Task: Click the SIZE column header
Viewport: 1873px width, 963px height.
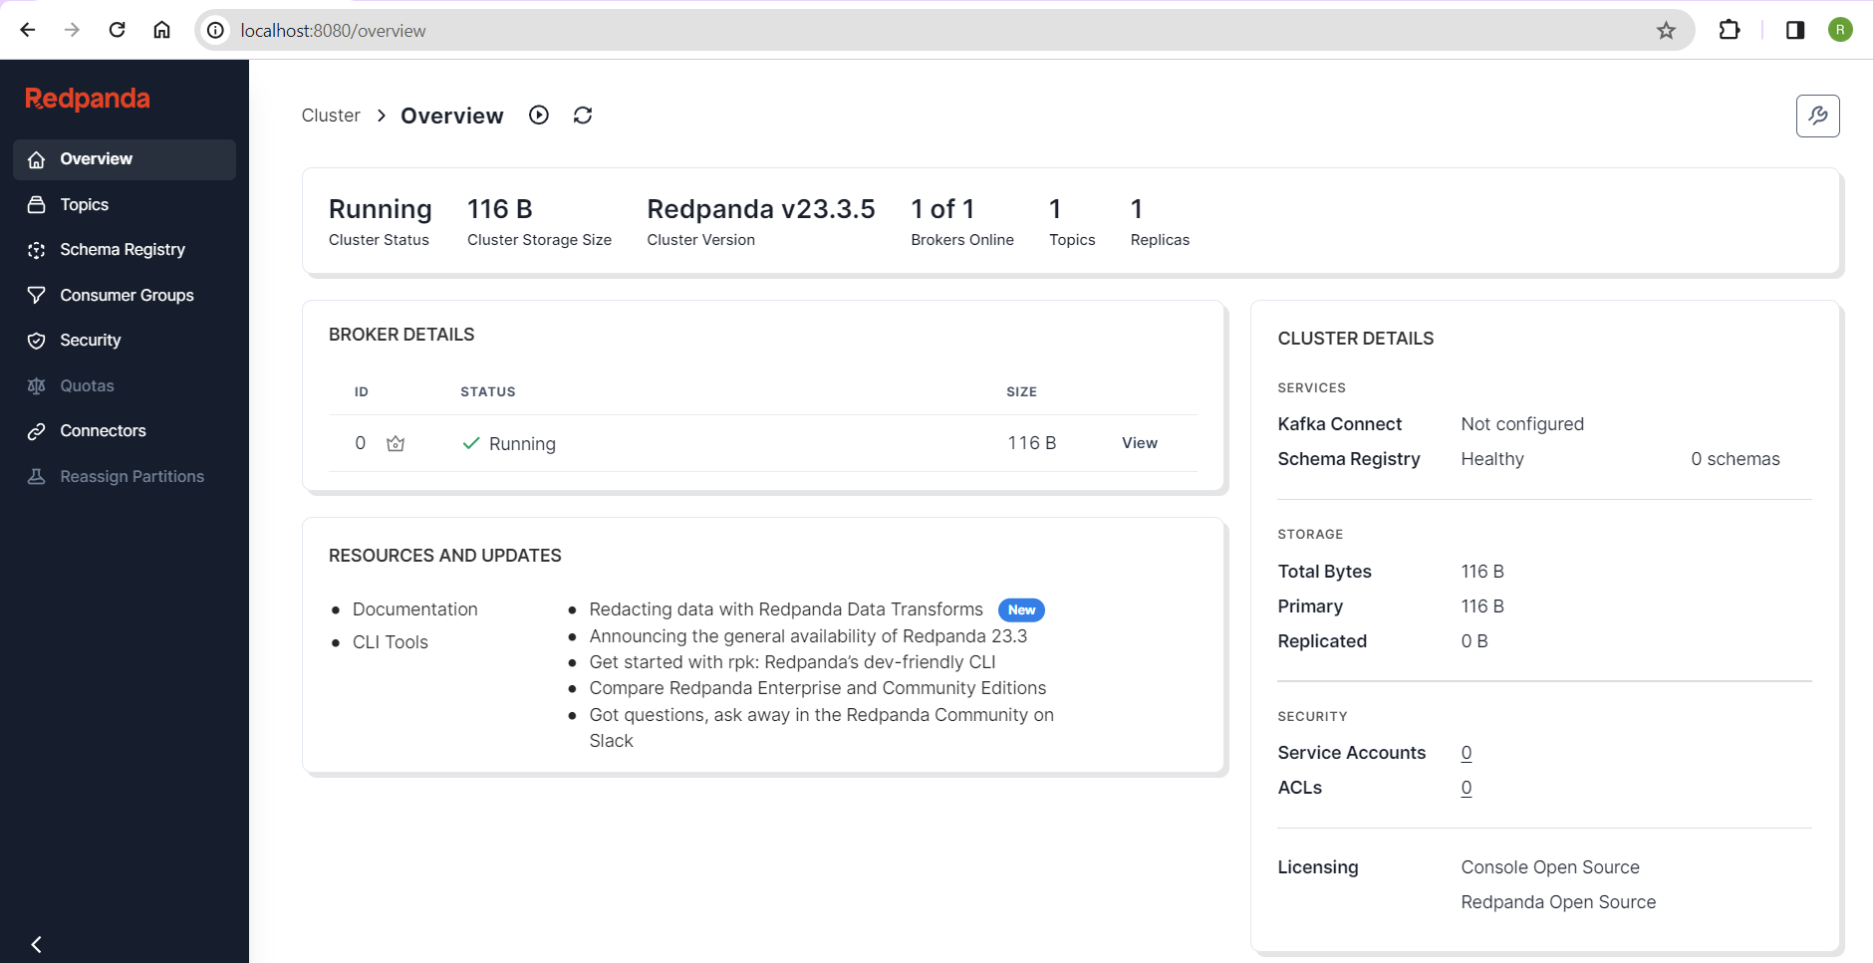Action: (1021, 392)
